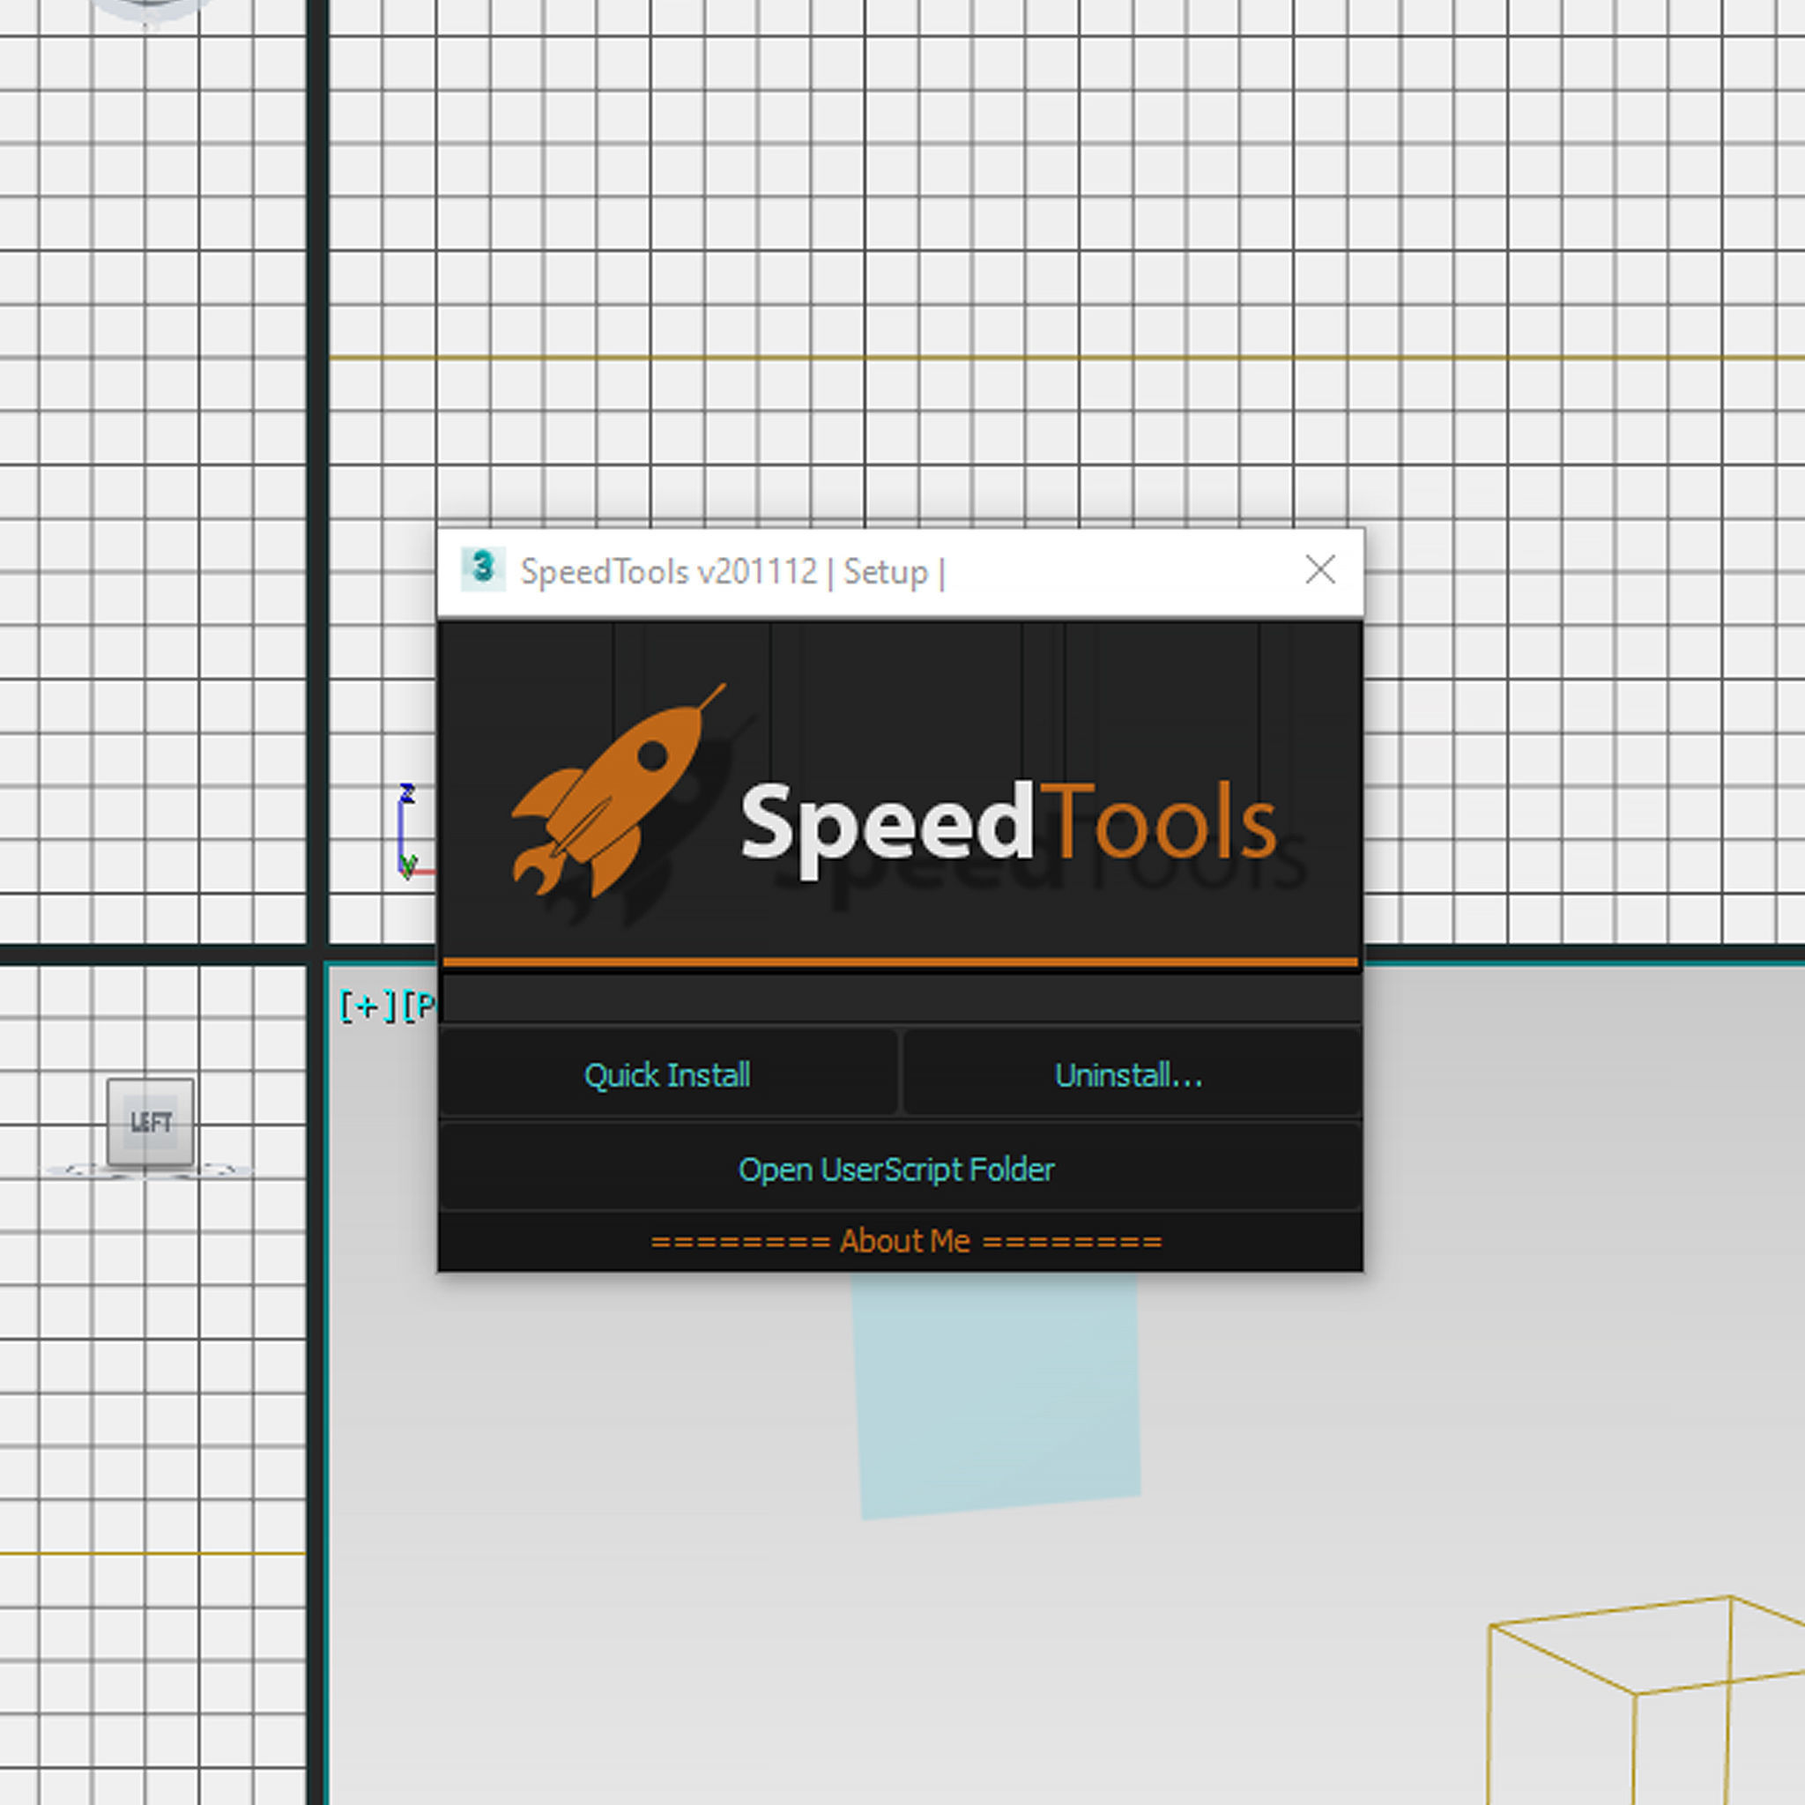Click the axis tripod gizmo in the viewport
The height and width of the screenshot is (1805, 1805).
[415, 831]
